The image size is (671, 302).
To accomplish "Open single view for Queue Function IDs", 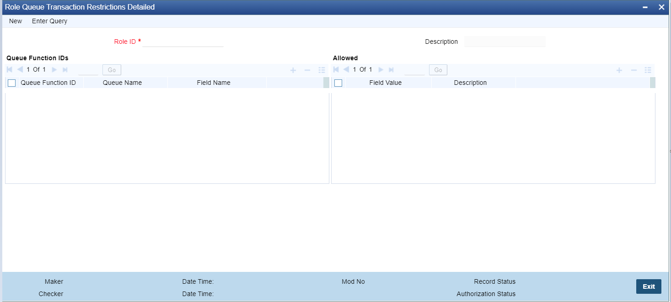I will 322,70.
